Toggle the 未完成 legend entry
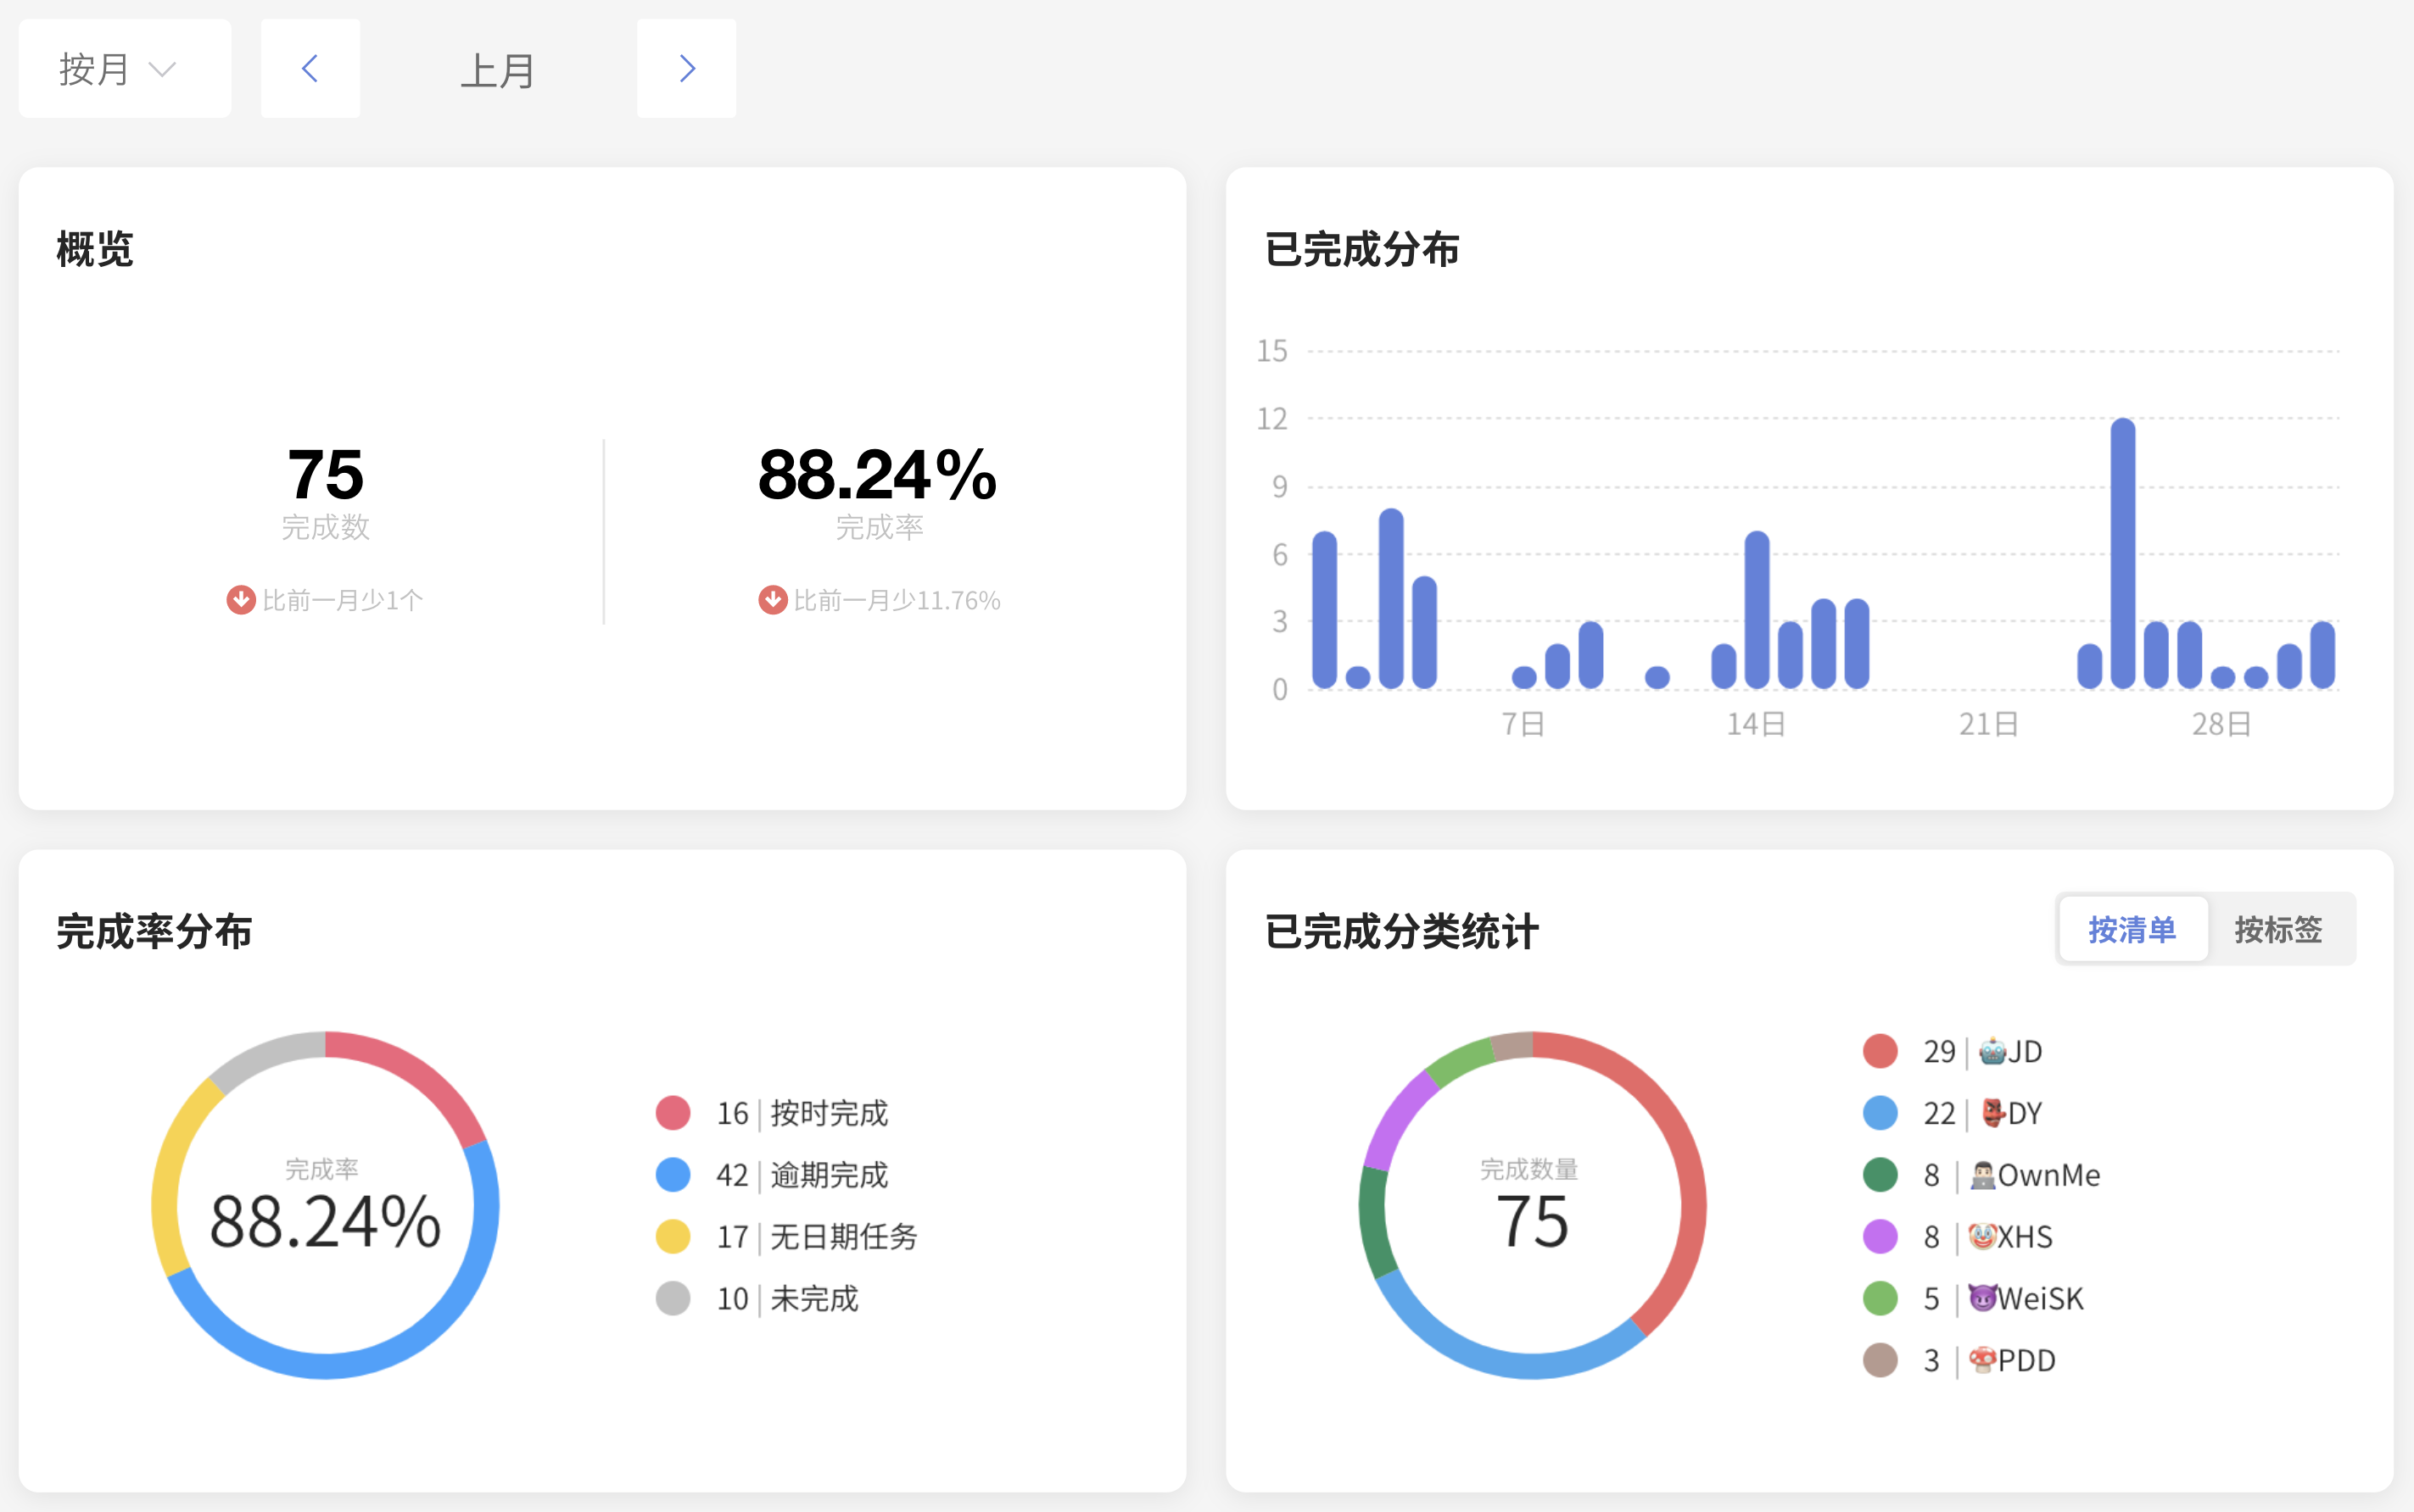 point(813,1299)
